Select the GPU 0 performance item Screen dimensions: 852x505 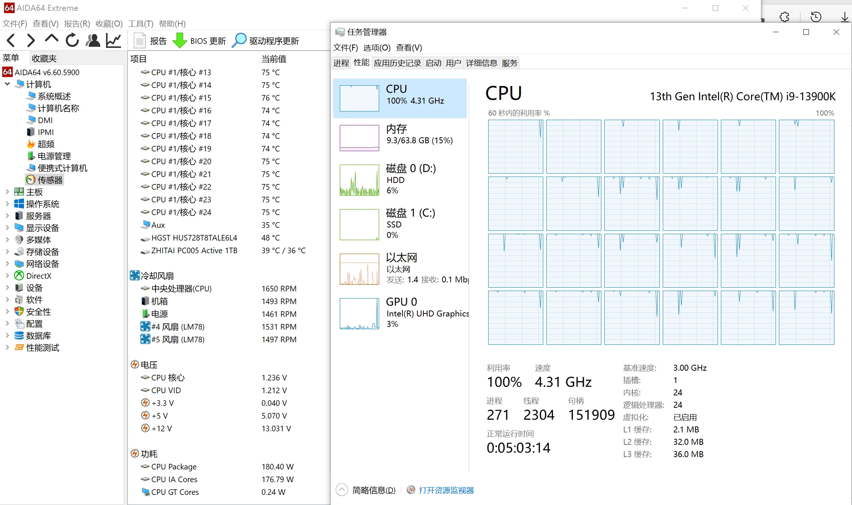click(x=400, y=313)
